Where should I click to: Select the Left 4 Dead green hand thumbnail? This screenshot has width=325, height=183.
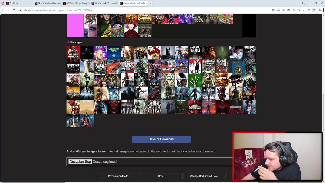pos(195,80)
